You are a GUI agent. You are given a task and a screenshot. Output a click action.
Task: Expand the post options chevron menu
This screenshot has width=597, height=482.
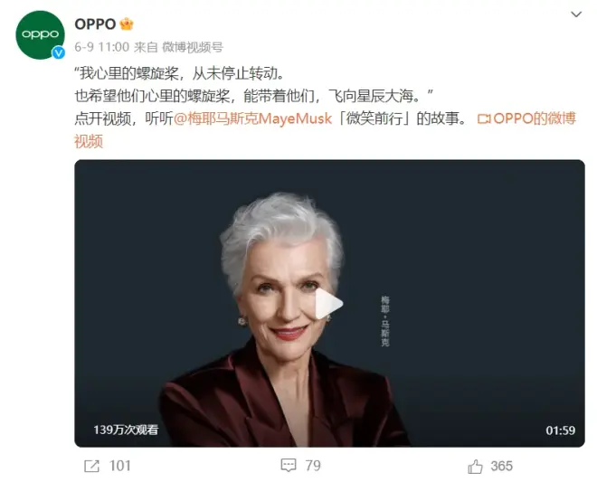coord(576,14)
